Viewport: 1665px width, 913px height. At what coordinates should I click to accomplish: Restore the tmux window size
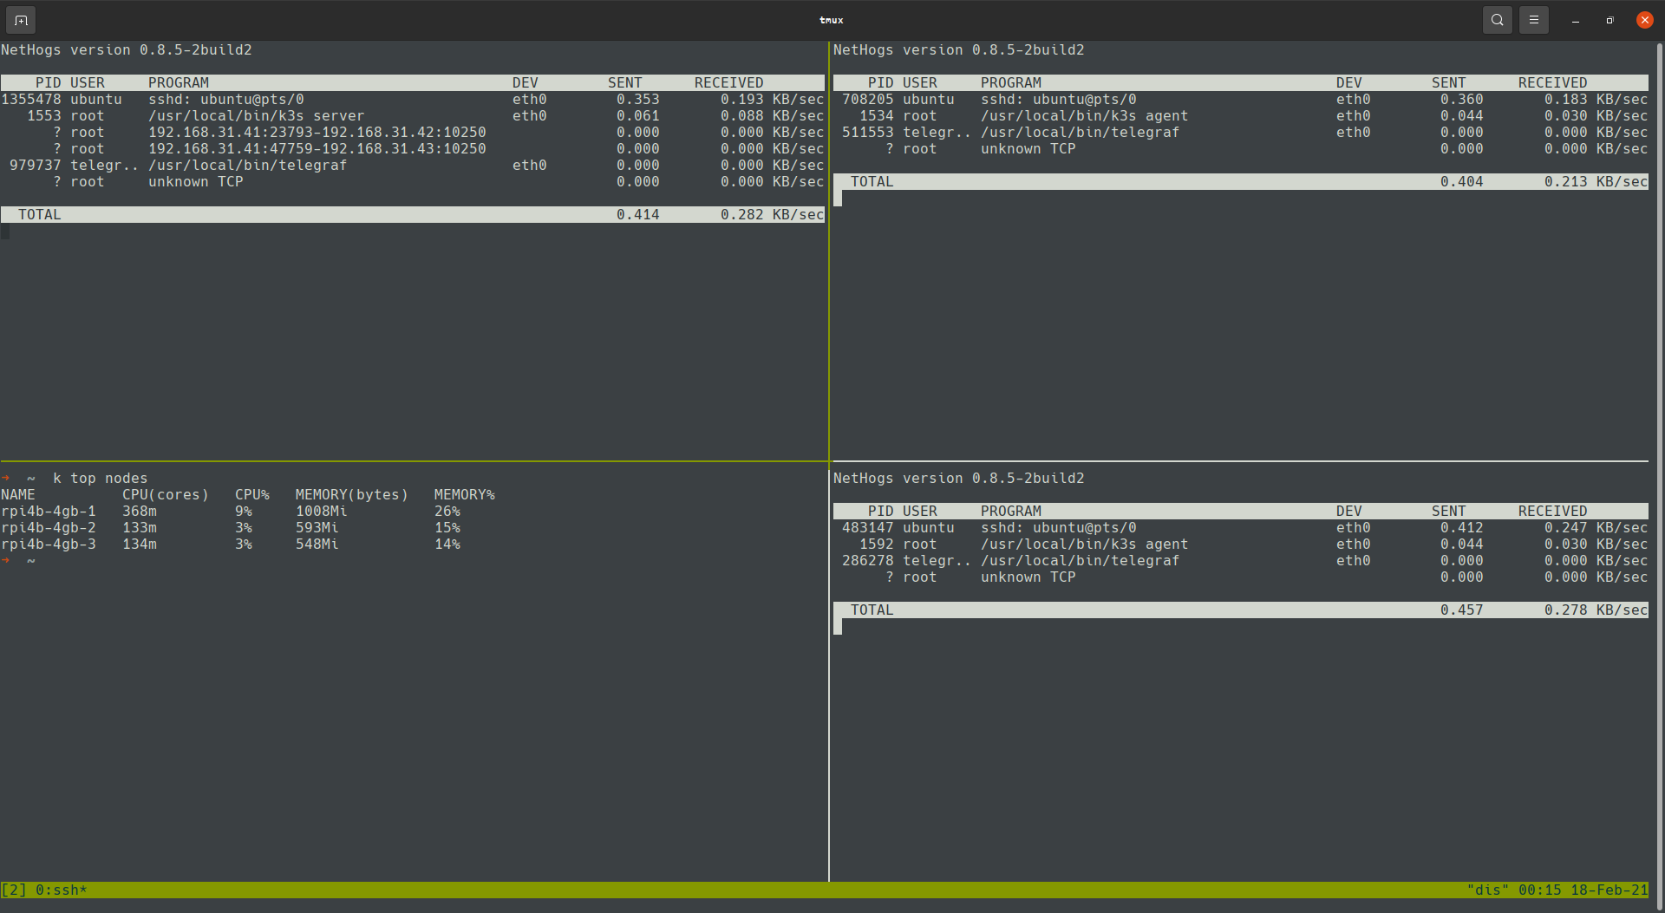click(1609, 20)
